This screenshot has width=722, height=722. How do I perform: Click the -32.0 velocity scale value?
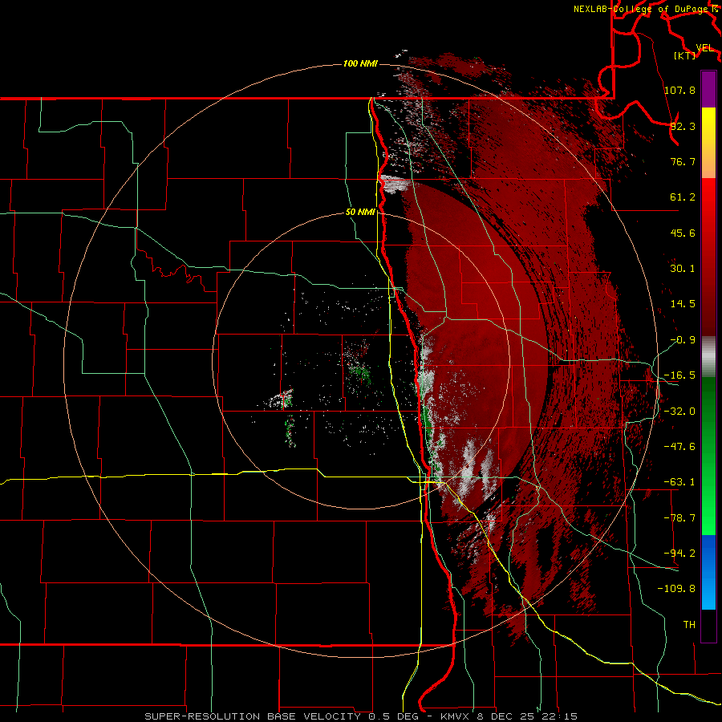coord(679,412)
